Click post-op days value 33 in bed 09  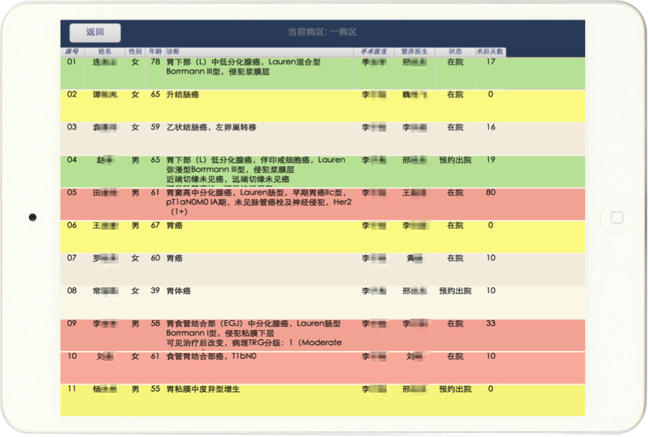click(491, 324)
